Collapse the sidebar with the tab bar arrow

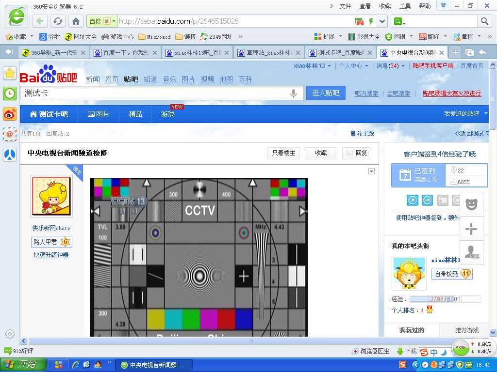(x=9, y=52)
